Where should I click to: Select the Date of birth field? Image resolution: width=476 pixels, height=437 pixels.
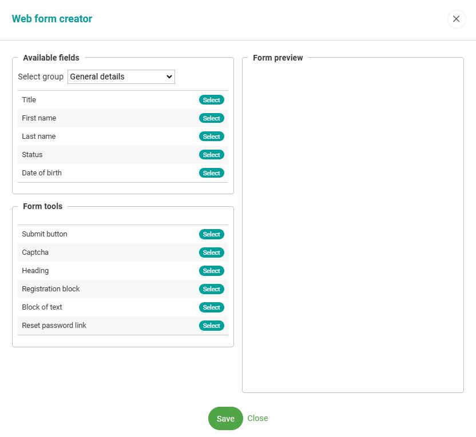[x=211, y=173]
